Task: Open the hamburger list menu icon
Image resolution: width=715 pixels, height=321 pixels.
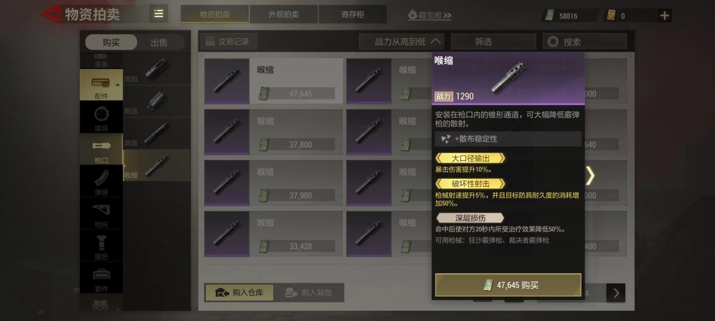Action: click(158, 14)
